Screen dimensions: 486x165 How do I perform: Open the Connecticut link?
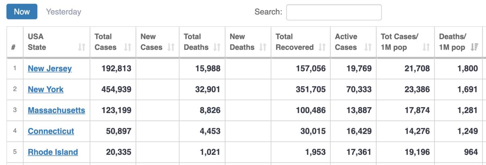point(51,131)
